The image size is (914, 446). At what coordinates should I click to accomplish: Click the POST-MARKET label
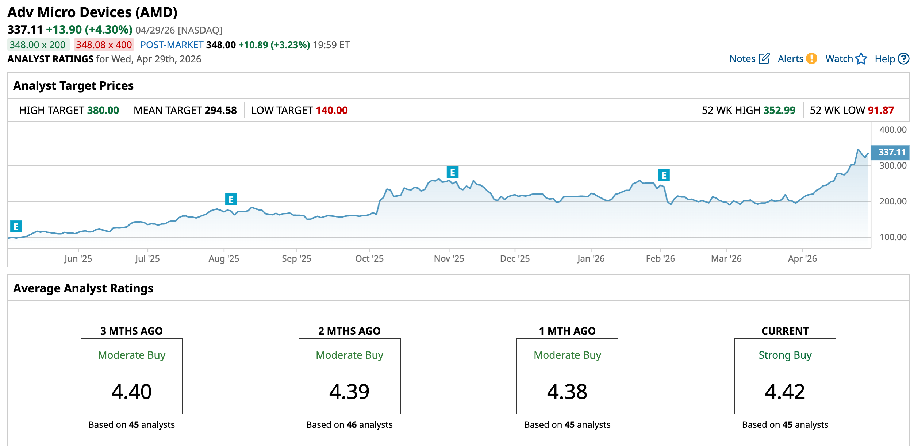point(172,45)
